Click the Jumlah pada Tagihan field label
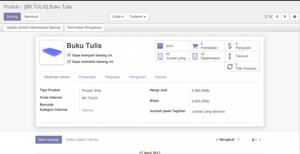 tap(167, 111)
